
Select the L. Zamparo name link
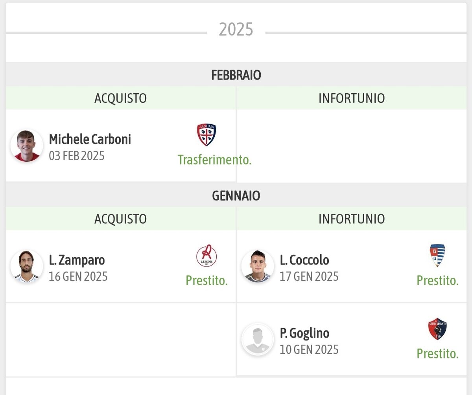pos(77,260)
